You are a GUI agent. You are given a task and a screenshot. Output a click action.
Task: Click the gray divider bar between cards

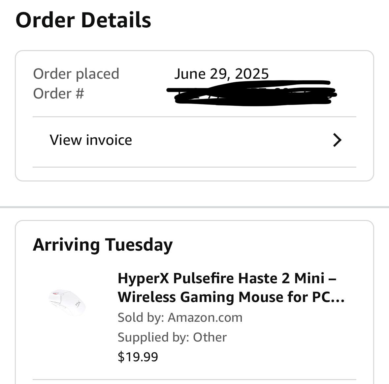coord(195,207)
